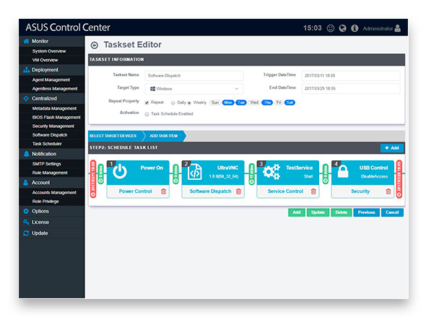
Task: Select the USB Control lock icon
Action: pos(343,171)
